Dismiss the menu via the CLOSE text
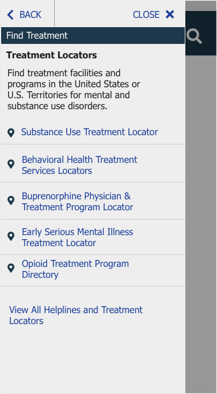This screenshot has height=394, width=217. click(x=146, y=15)
